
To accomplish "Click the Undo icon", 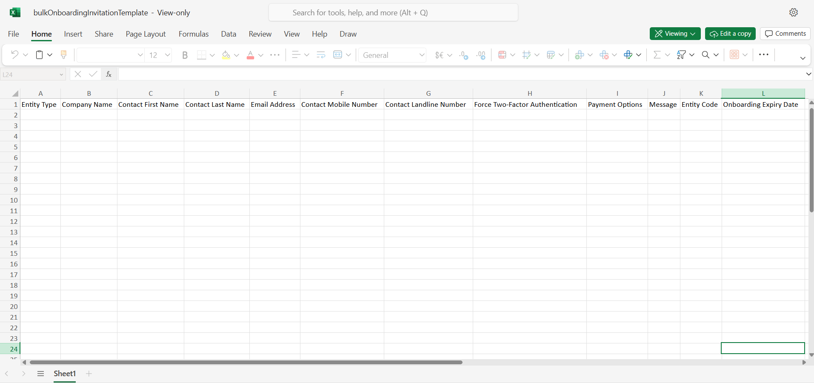I will point(14,55).
